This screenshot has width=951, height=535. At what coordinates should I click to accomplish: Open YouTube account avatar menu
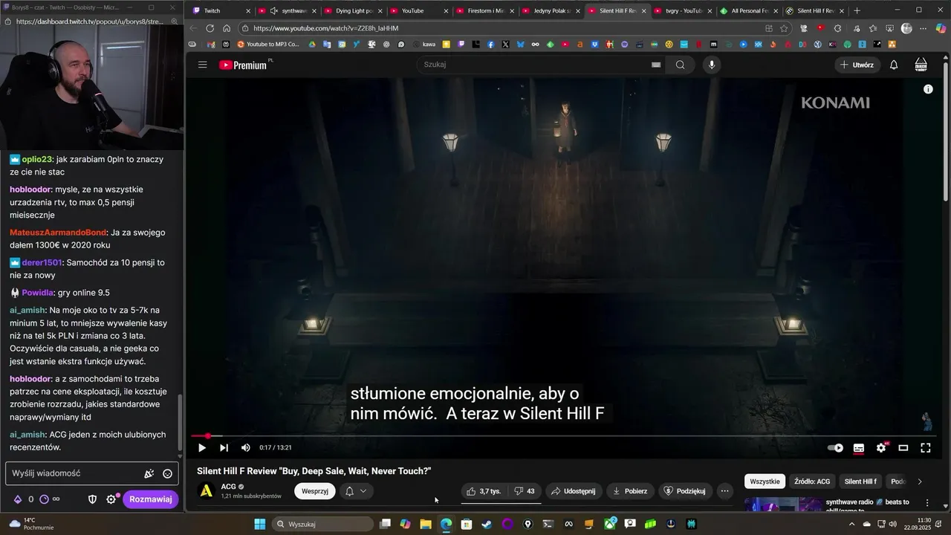[x=921, y=65]
